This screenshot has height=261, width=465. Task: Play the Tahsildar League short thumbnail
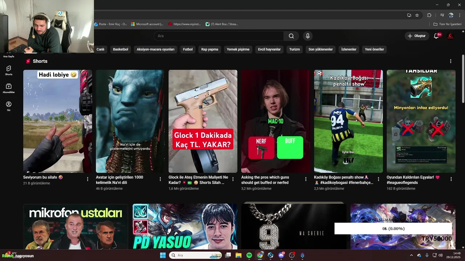421,121
